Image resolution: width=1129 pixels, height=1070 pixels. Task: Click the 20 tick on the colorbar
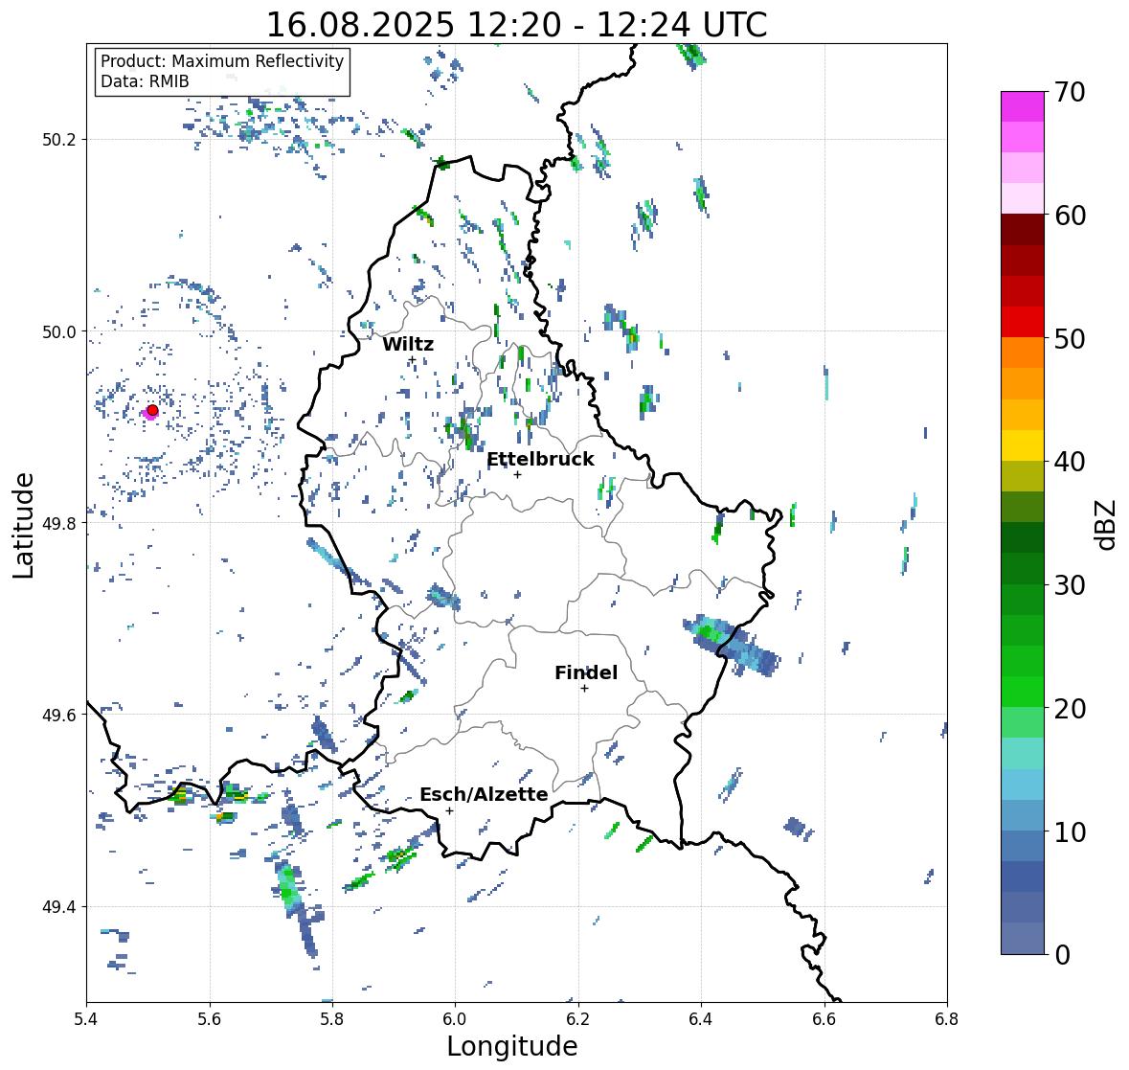(1070, 708)
